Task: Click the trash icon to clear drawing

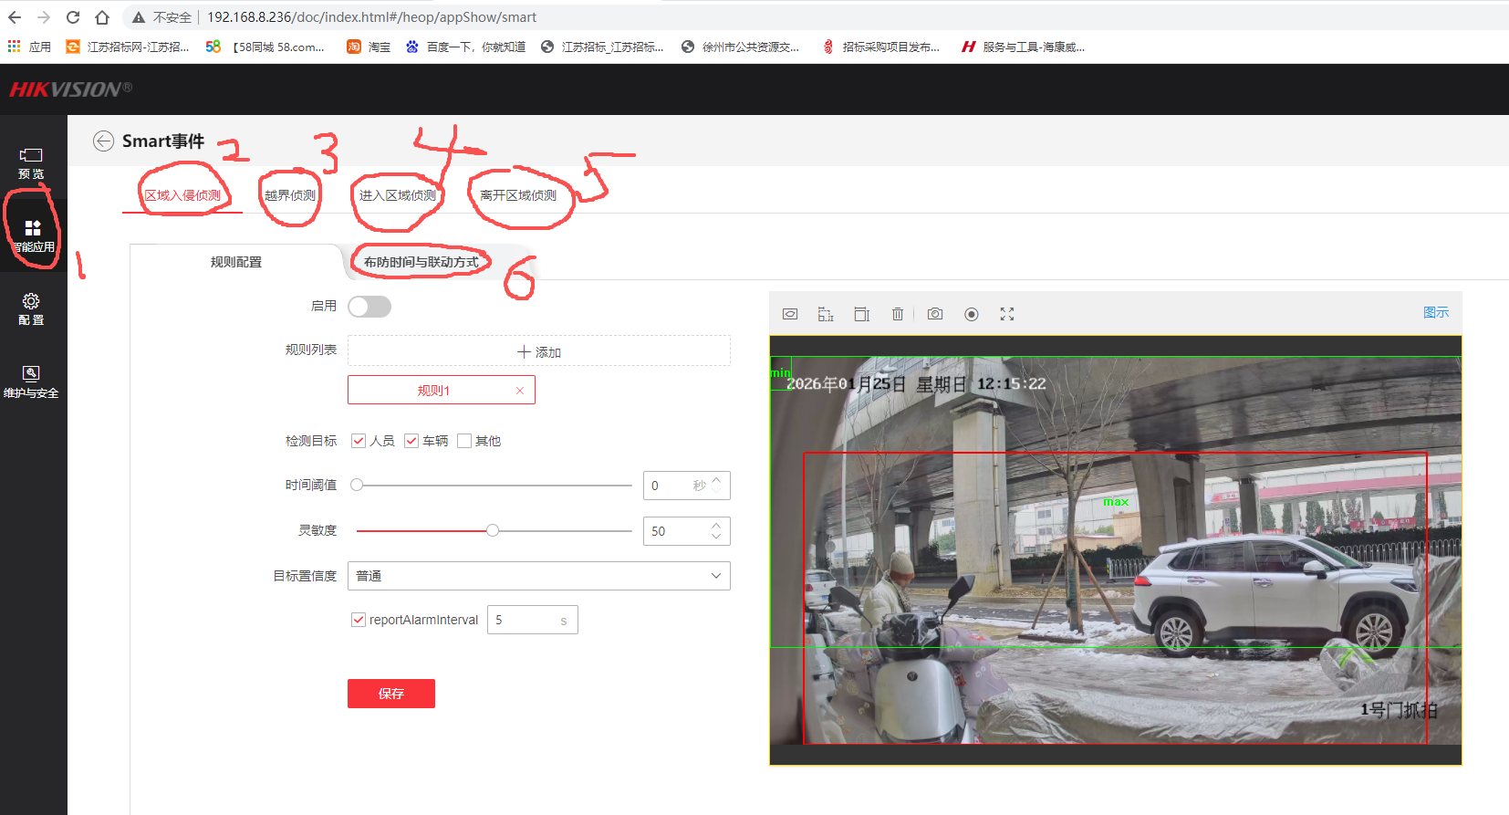Action: pos(898,314)
